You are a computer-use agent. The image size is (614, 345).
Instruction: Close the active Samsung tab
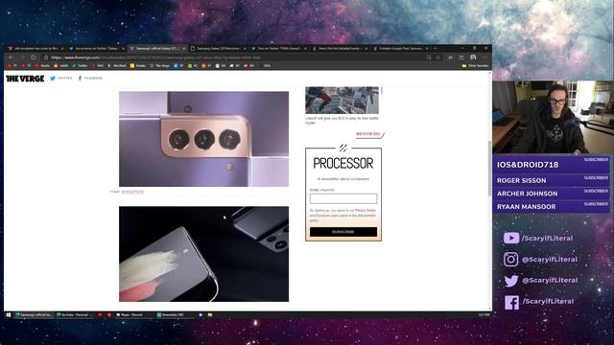[x=183, y=49]
